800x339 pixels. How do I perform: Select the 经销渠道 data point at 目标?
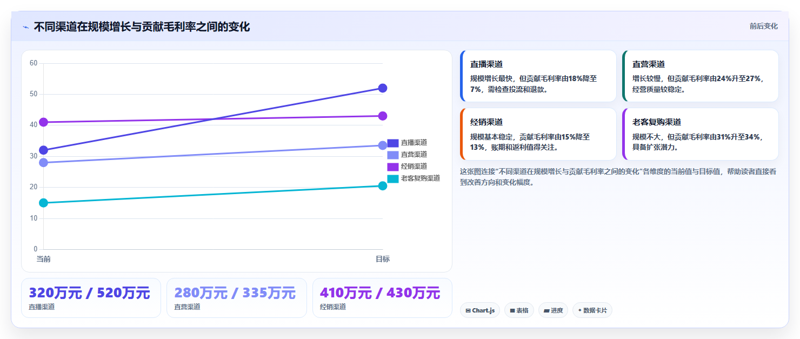(383, 116)
